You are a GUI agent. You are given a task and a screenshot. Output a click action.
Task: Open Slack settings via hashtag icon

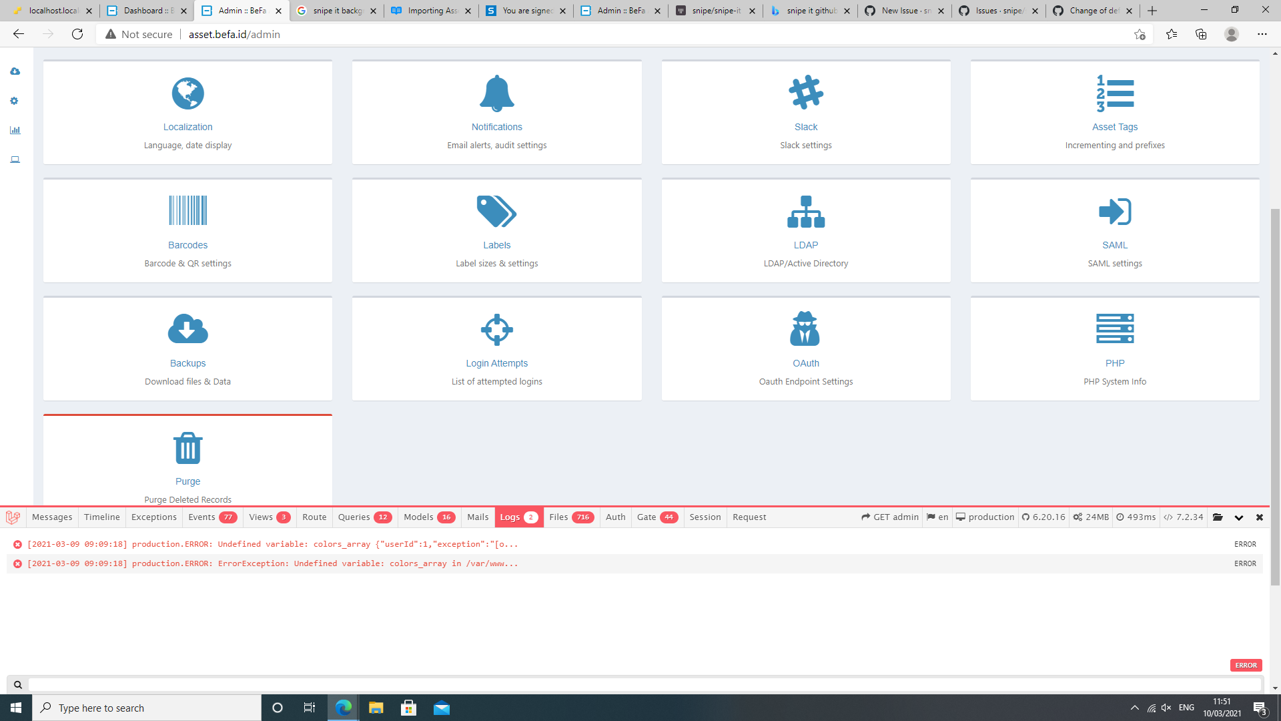coord(806,93)
